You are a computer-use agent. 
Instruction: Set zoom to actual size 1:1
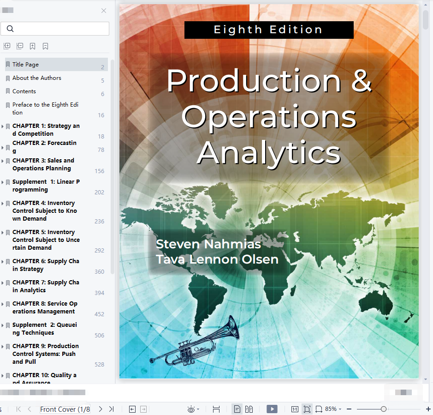295,409
